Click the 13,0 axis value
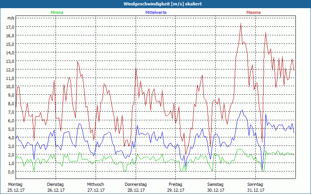 tap(10, 61)
